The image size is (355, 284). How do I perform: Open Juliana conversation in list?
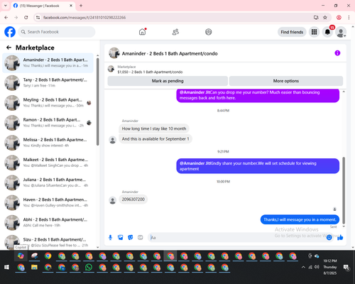(48, 182)
